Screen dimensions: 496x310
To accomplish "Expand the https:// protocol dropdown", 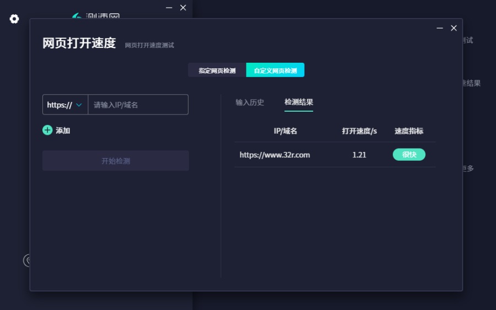I will [65, 105].
